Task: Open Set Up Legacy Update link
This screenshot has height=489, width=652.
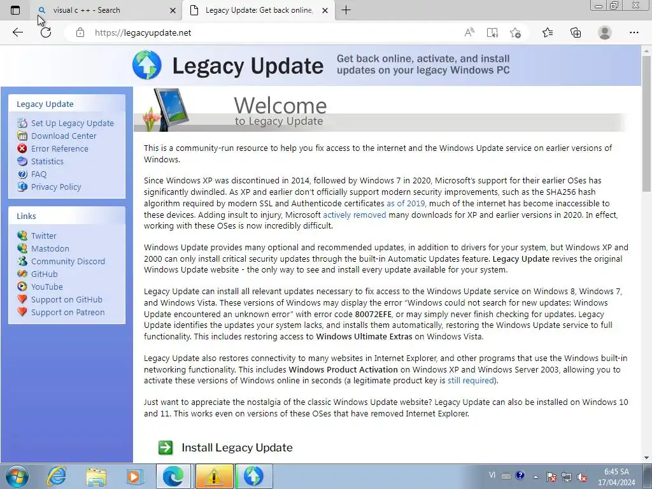Action: [73, 123]
